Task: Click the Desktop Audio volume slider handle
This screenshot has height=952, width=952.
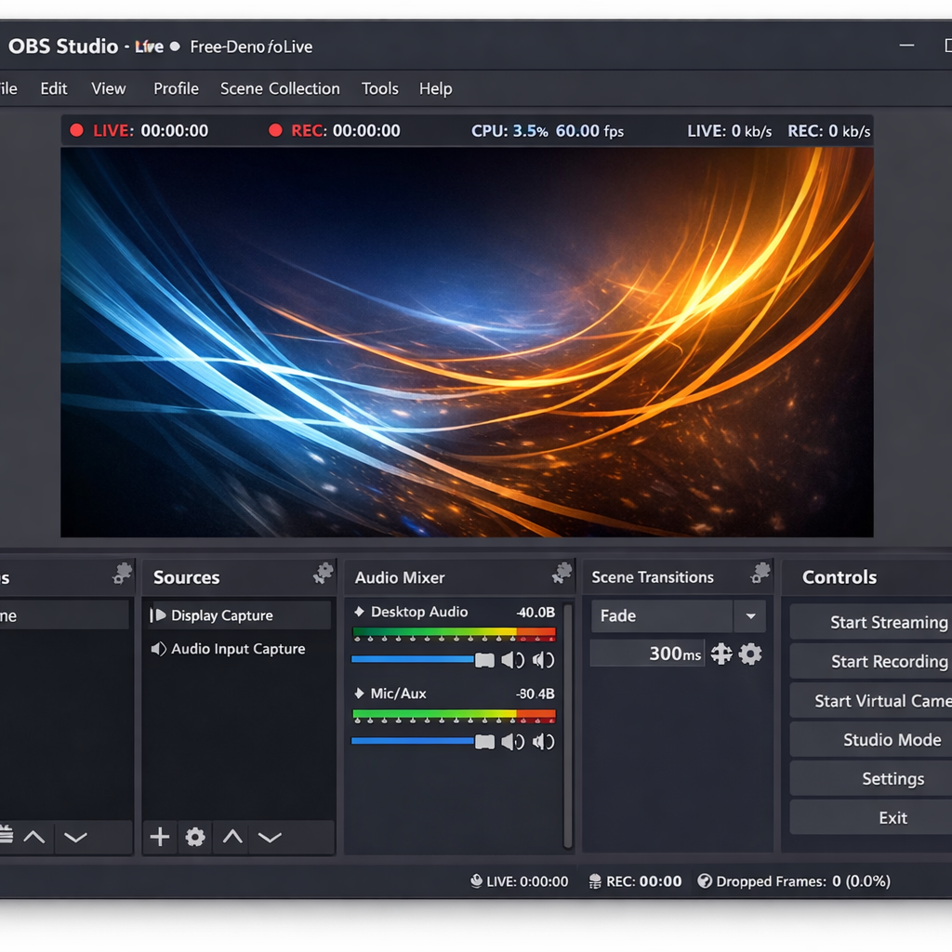Action: click(x=484, y=660)
